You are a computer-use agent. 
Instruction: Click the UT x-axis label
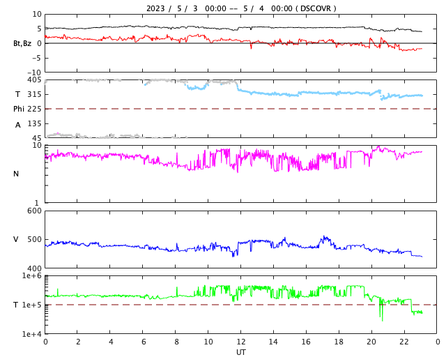pyautogui.click(x=240, y=352)
